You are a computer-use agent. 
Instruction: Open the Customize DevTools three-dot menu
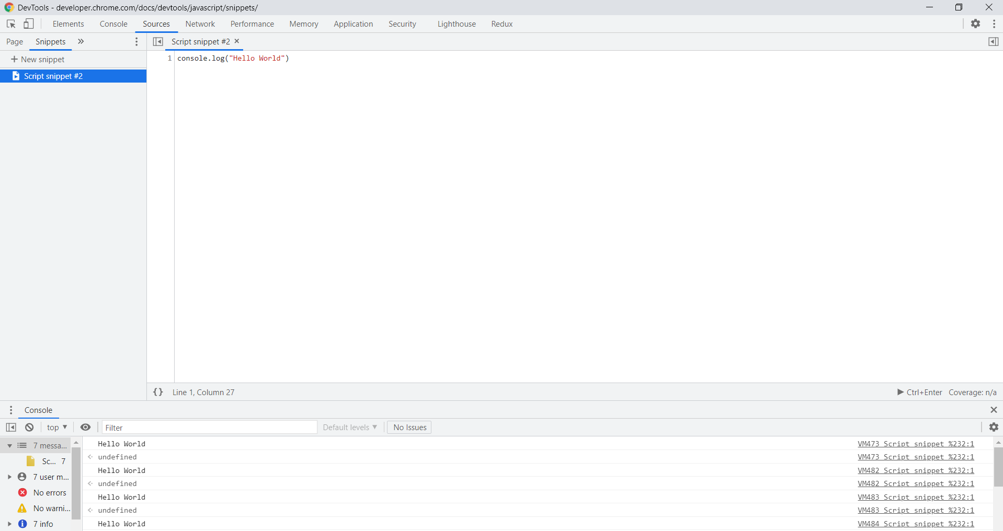point(995,24)
